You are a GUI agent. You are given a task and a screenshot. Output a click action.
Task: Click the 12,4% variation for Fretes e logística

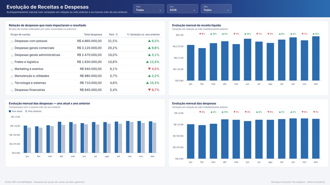click(x=153, y=62)
